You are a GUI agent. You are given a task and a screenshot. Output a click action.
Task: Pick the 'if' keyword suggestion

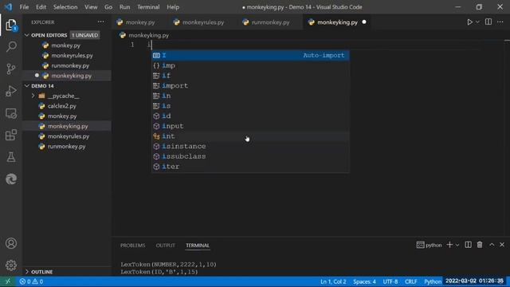pyautogui.click(x=250, y=76)
